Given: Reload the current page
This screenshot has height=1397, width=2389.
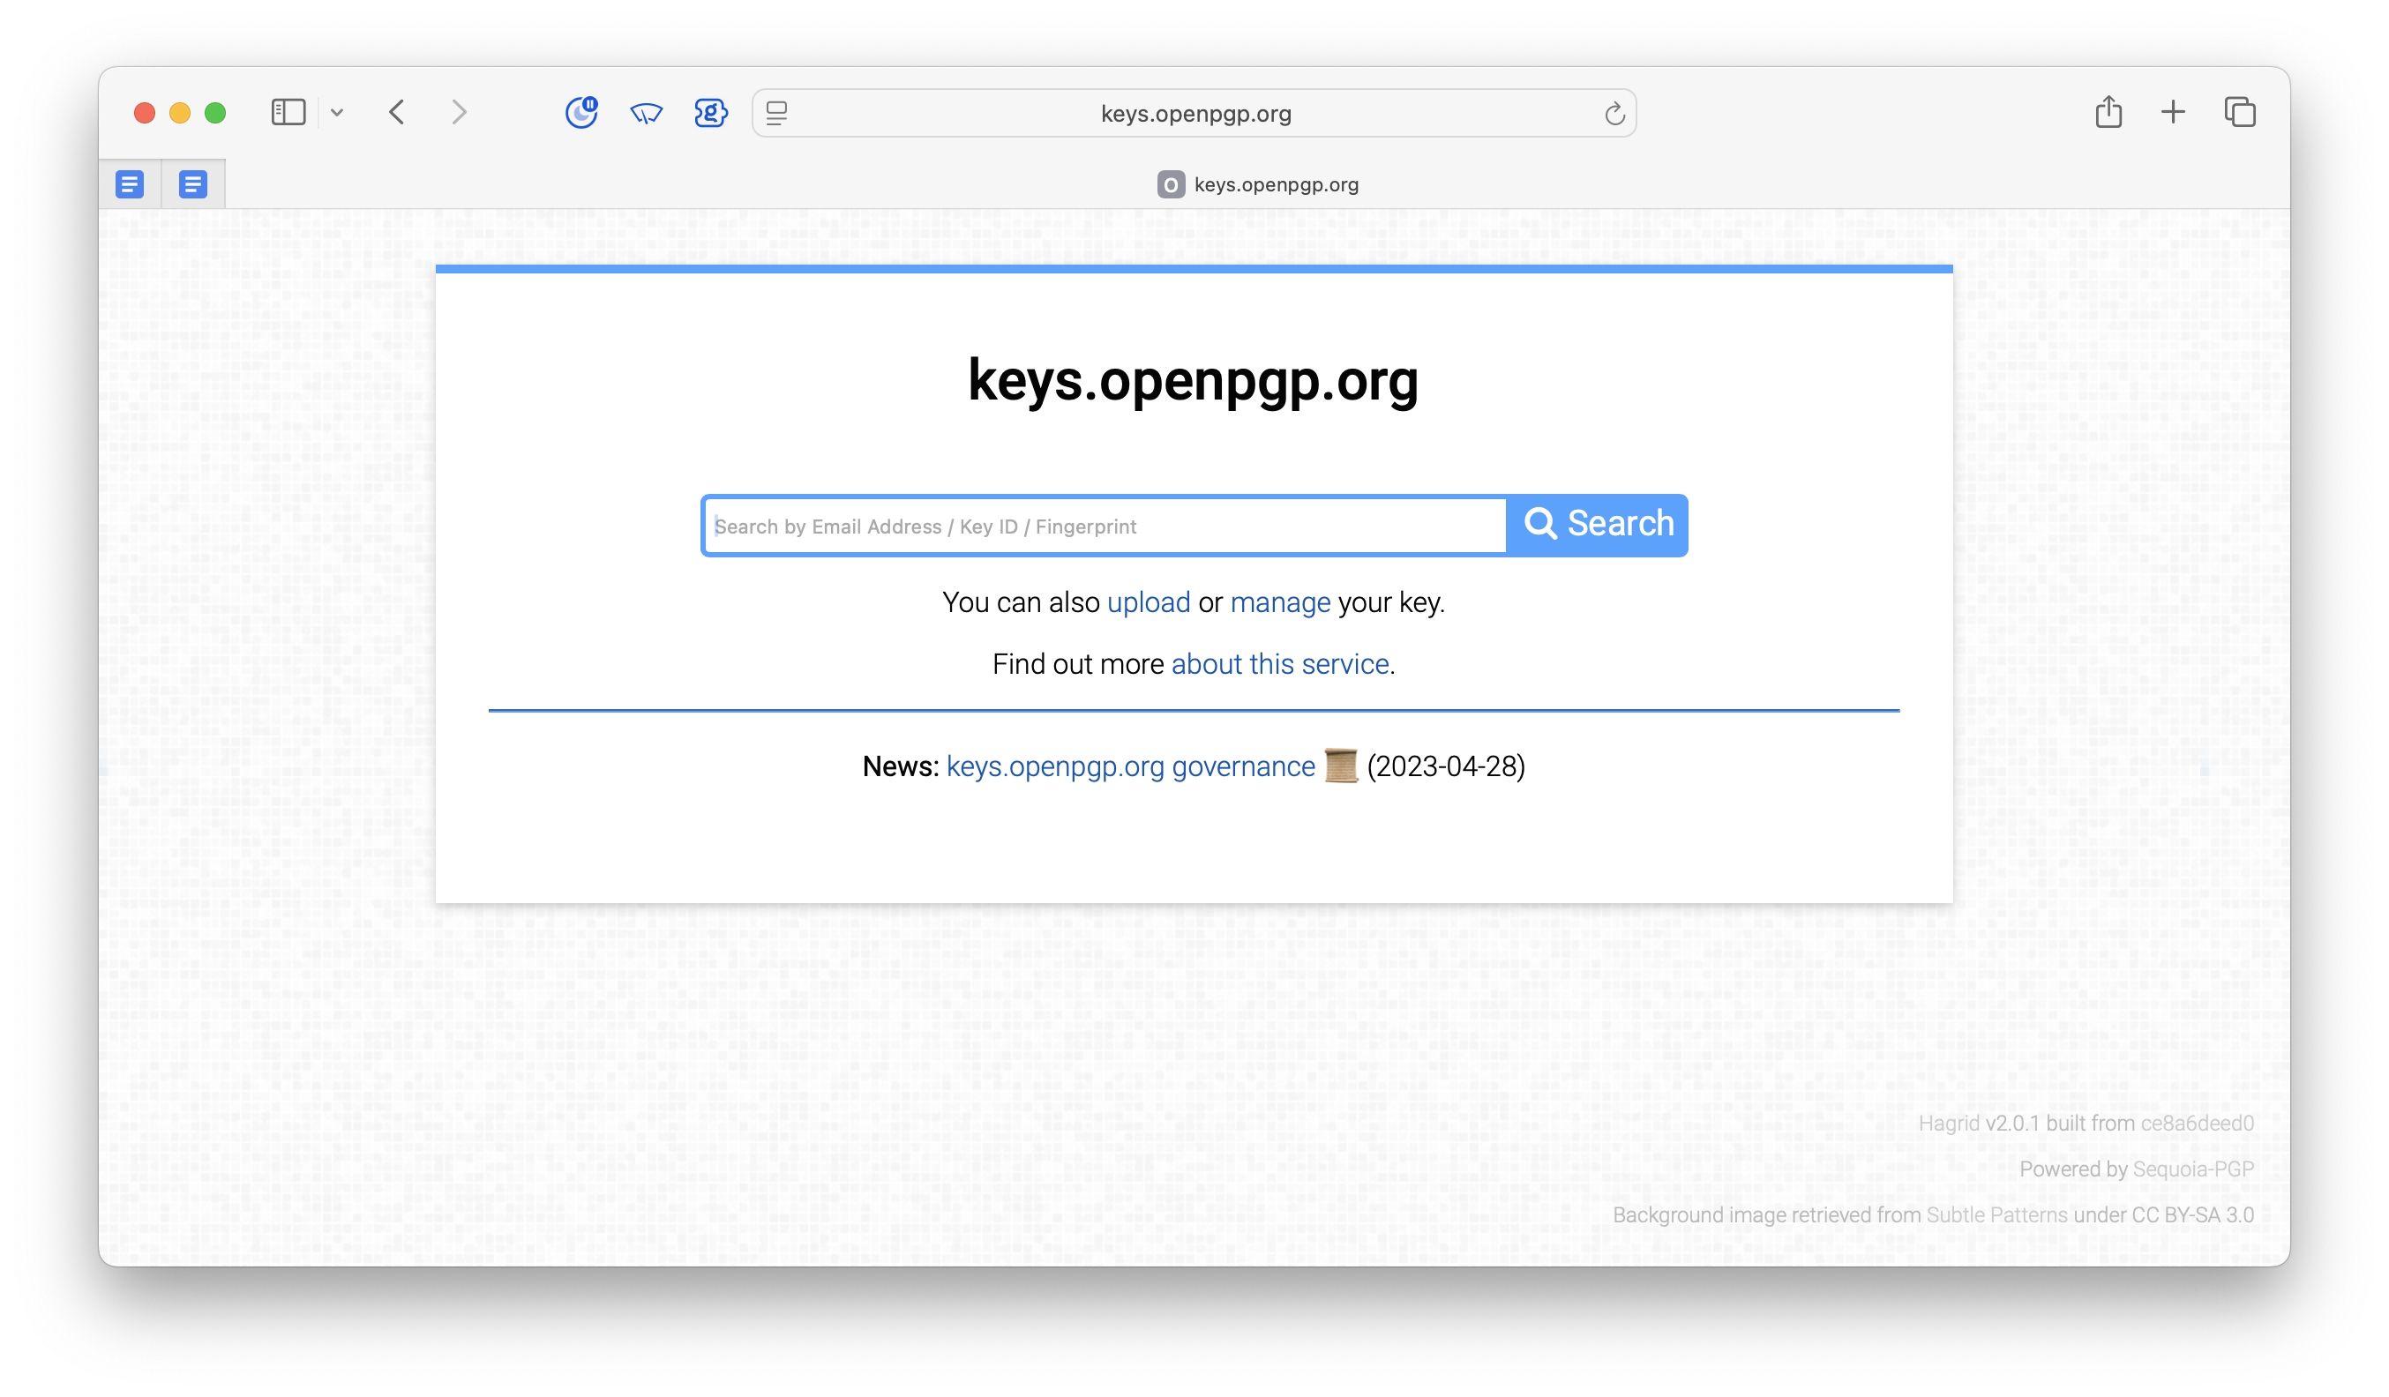Looking at the screenshot, I should pos(1614,114).
